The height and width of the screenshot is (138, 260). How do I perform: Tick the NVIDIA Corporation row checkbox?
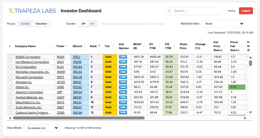10,57
